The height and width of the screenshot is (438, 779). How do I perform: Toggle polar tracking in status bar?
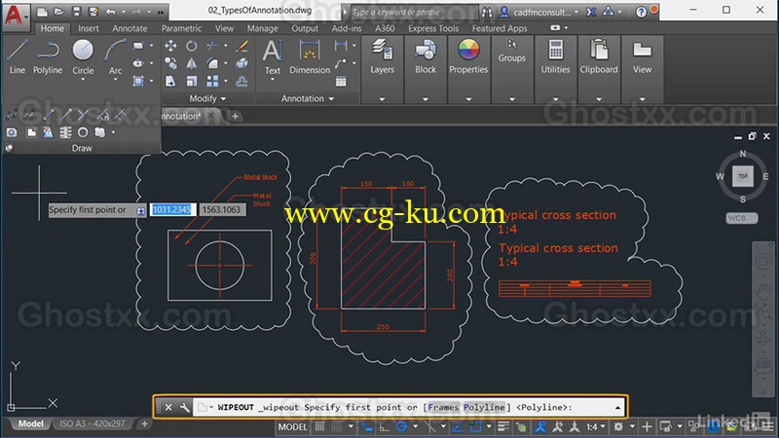coord(401,426)
